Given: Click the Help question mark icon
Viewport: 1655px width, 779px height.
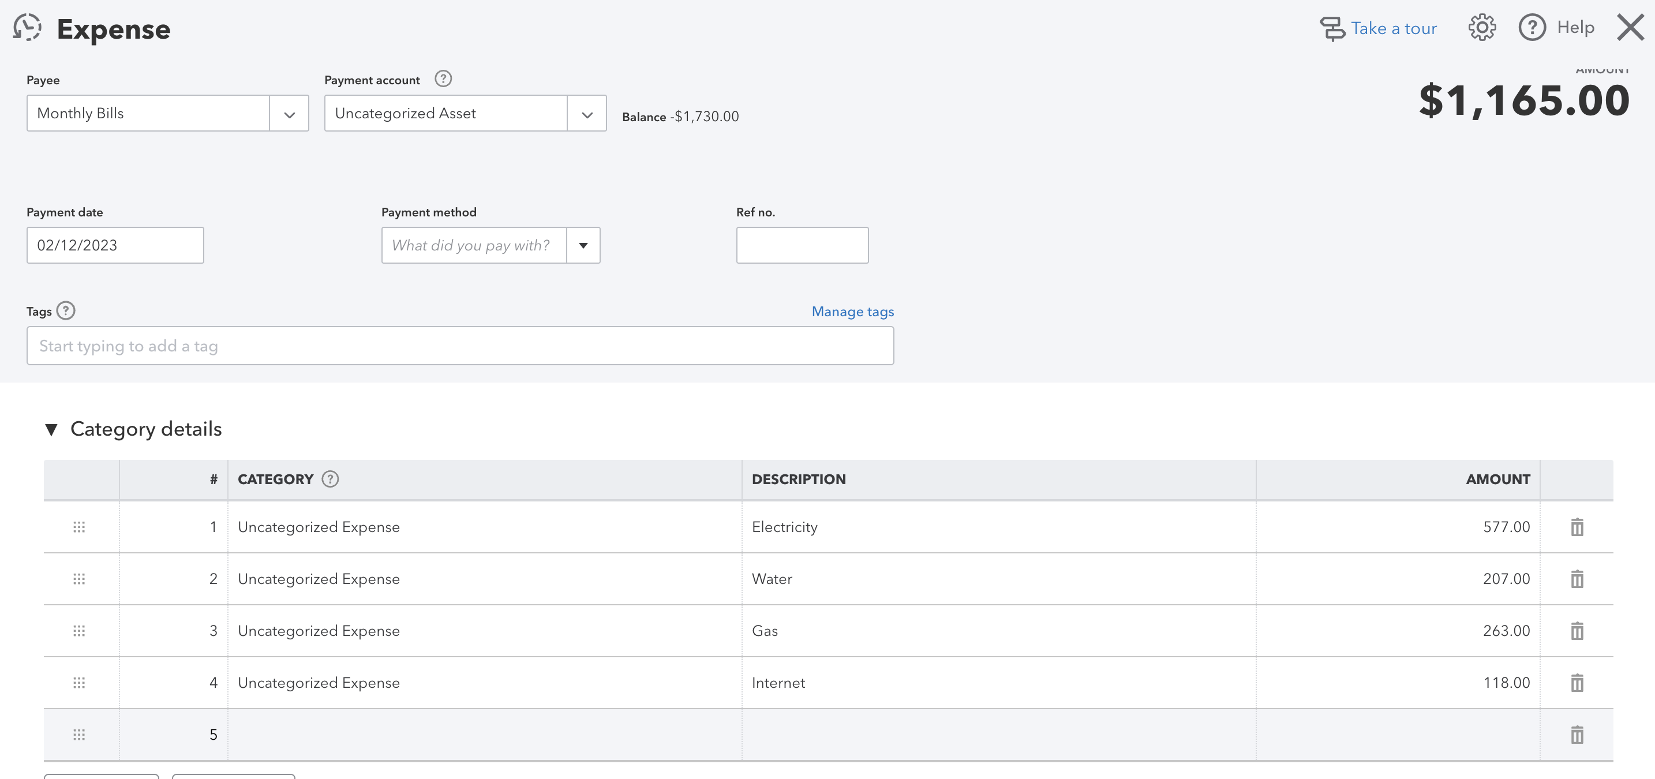Looking at the screenshot, I should [x=1532, y=28].
